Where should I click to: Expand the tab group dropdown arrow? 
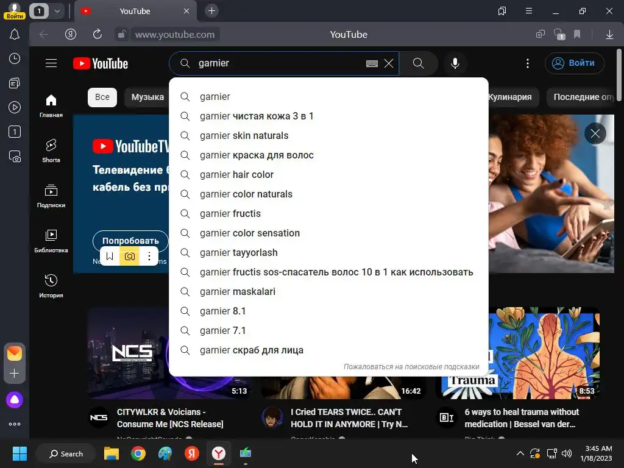(57, 11)
